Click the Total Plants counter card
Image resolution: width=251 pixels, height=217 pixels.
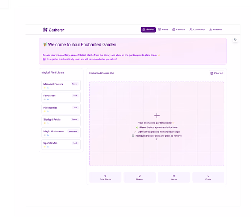click(105, 177)
